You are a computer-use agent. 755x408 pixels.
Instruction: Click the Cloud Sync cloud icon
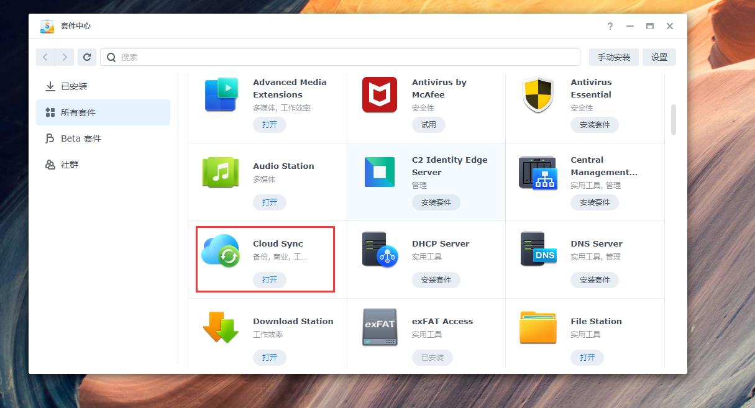coord(221,250)
